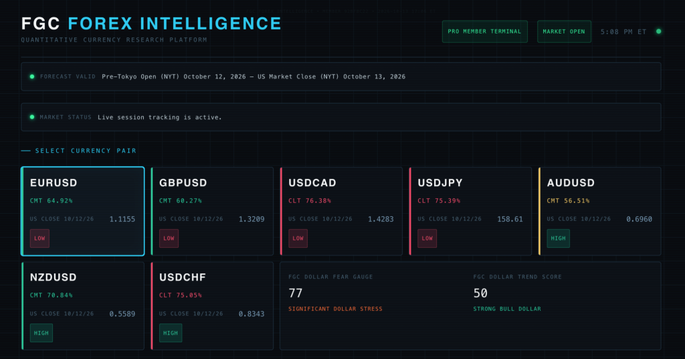Click the CMT 64.92% reading
685x359 pixels.
pyautogui.click(x=51, y=201)
